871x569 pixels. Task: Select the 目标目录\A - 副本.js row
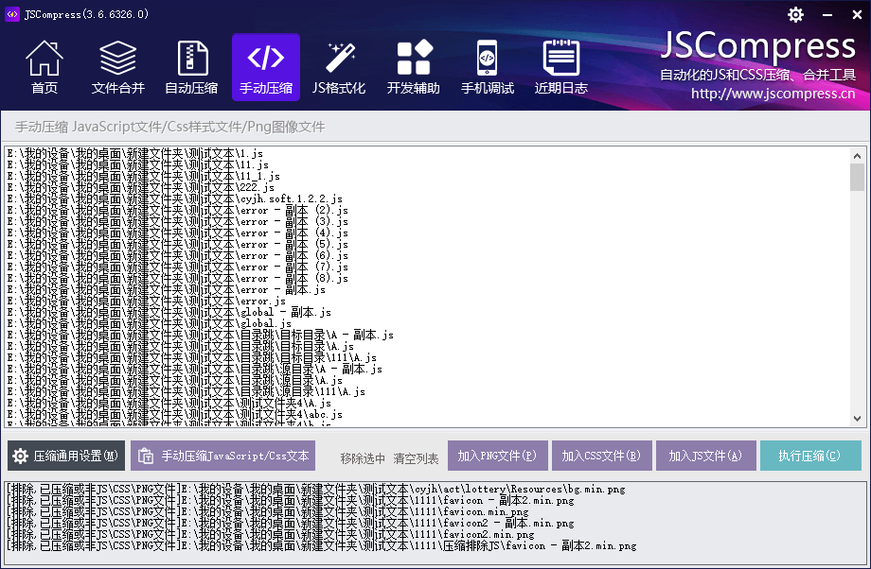(200, 335)
